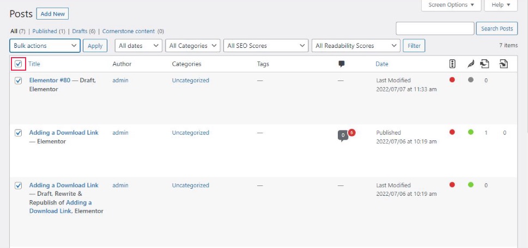528x248 pixels.
Task: Open the Elementor #80 post link
Action: pos(50,80)
